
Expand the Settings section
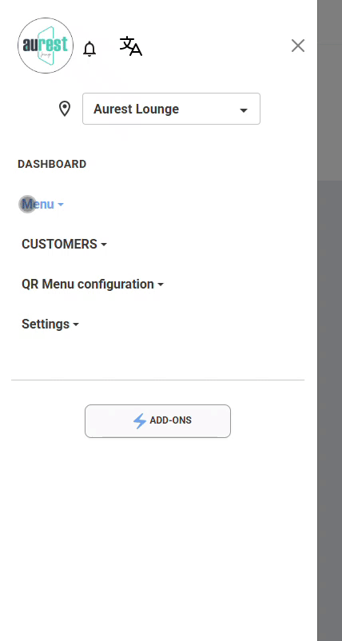tap(50, 324)
